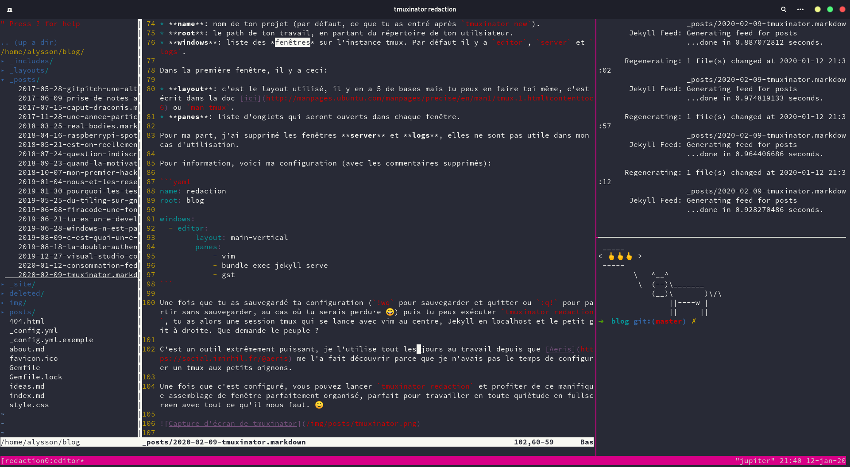Image resolution: width=850 pixels, height=467 pixels.
Task: Click the green maximize window button
Action: point(830,9)
